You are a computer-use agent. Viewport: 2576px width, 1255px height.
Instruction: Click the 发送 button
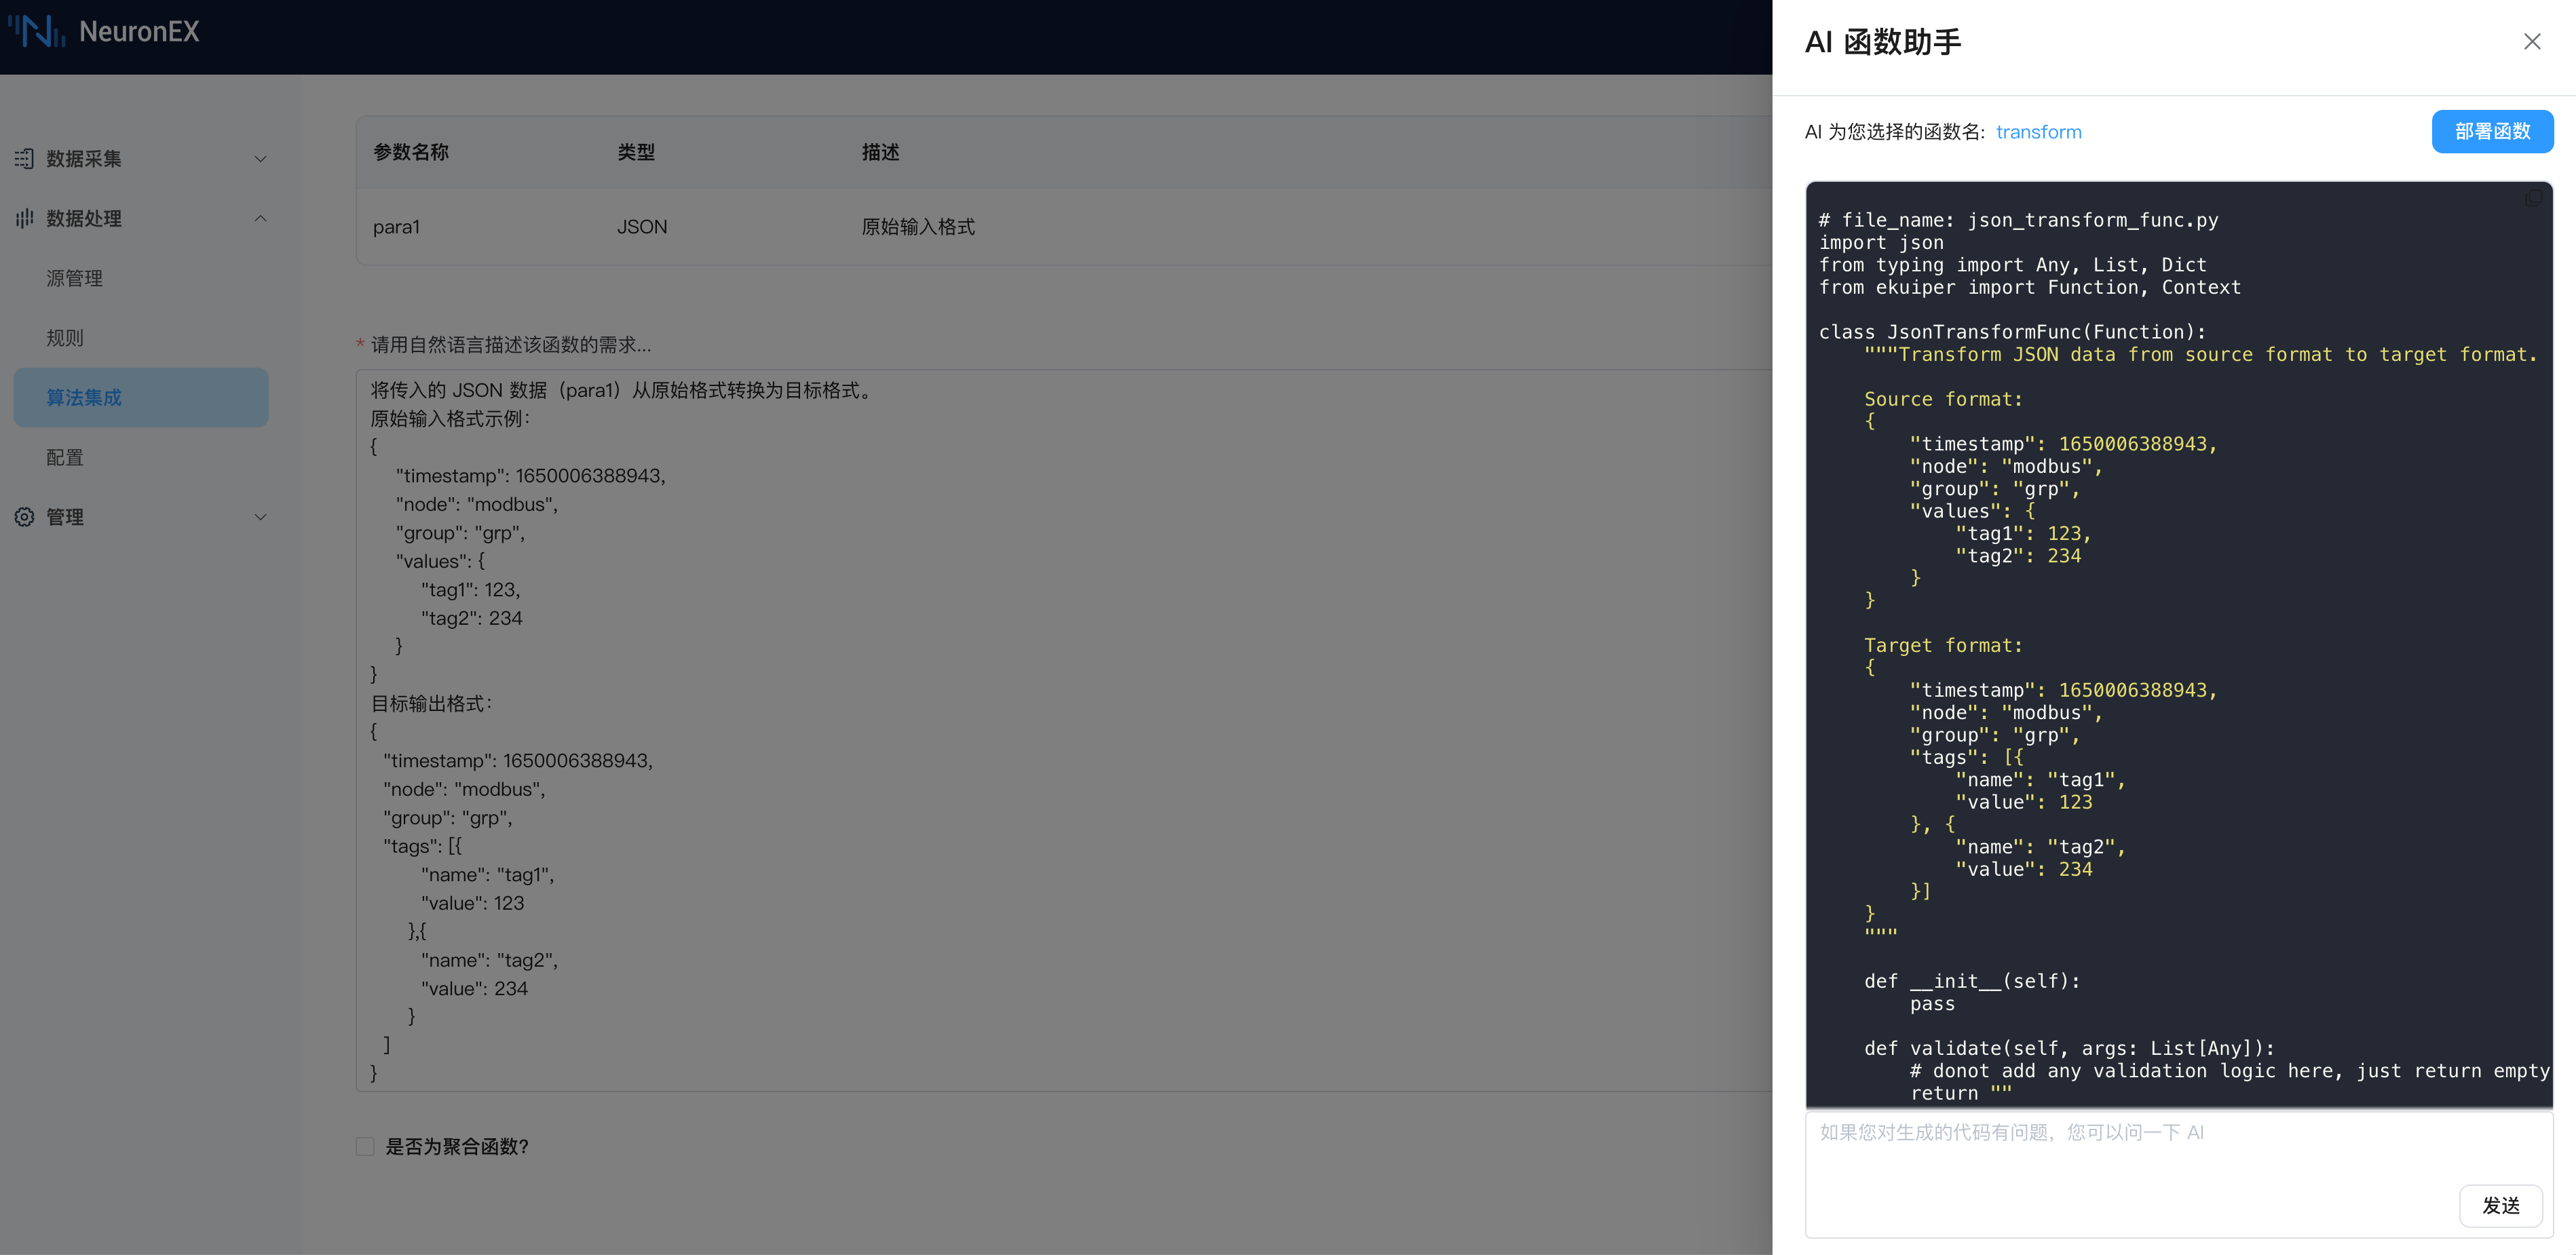click(2500, 1205)
